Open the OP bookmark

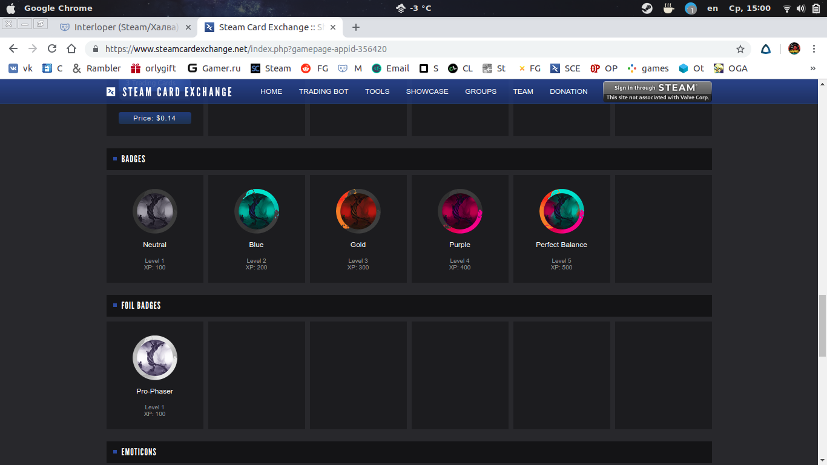pyautogui.click(x=604, y=68)
